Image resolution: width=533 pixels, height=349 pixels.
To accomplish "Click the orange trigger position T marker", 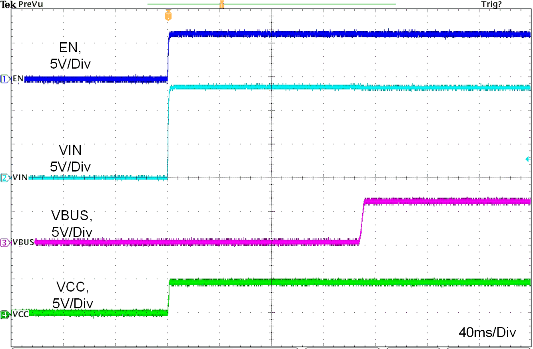I will pos(168,15).
